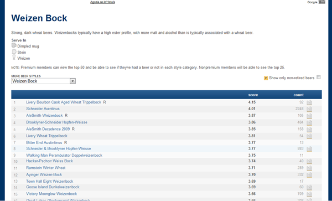Open chart icon for Victory Moonglow Weizenbock row
Image resolution: width=332 pixels, height=201 pixels.
(309, 194)
